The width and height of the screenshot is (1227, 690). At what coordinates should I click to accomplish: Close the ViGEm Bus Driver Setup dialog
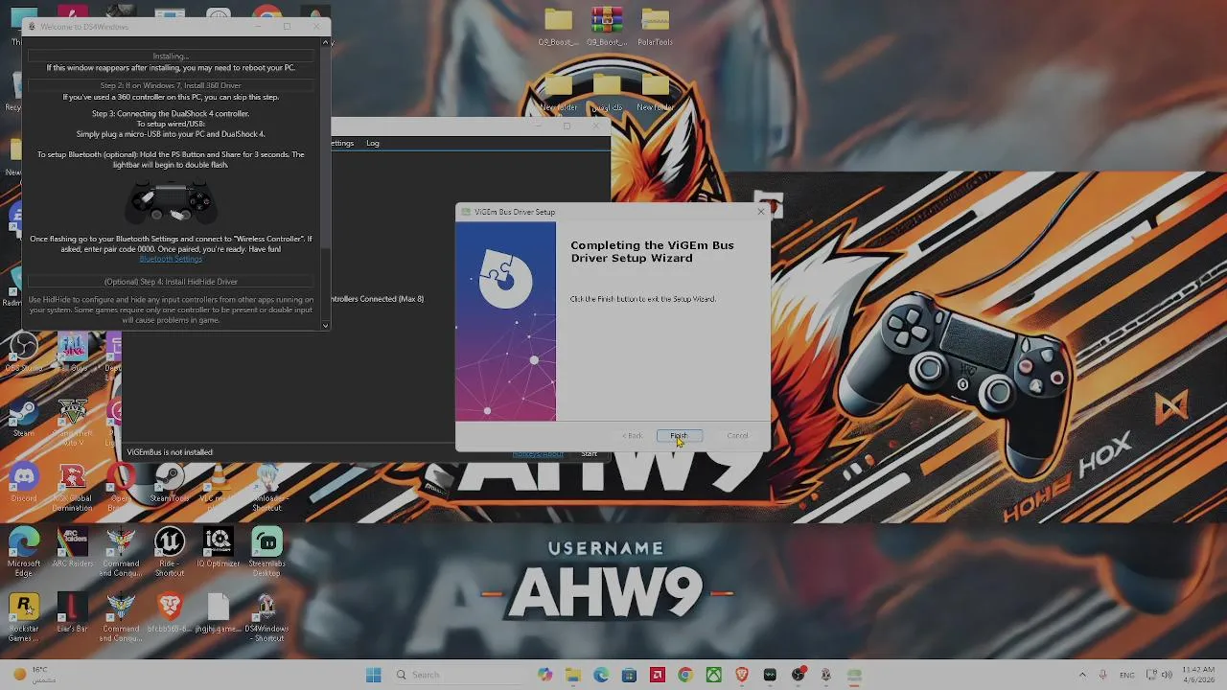pyautogui.click(x=761, y=212)
